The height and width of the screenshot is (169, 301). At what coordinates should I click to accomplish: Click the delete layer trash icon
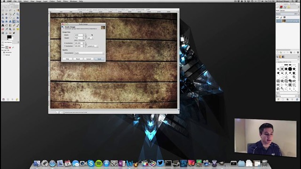(298, 53)
